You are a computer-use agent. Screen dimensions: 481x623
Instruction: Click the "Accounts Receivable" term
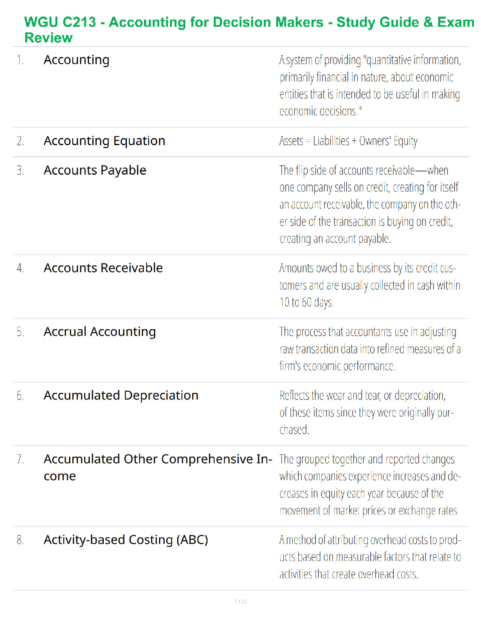[x=103, y=268]
